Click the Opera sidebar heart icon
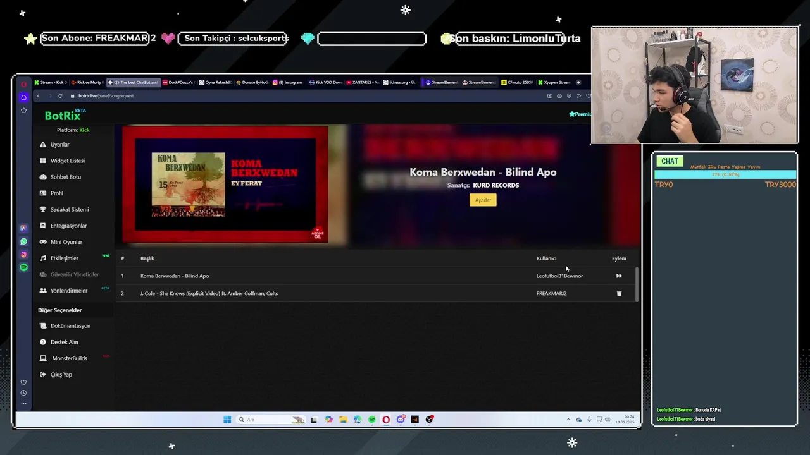The height and width of the screenshot is (455, 810). (23, 382)
